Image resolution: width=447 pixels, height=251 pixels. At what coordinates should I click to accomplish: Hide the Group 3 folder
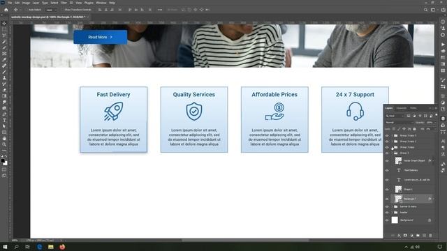[387, 153]
